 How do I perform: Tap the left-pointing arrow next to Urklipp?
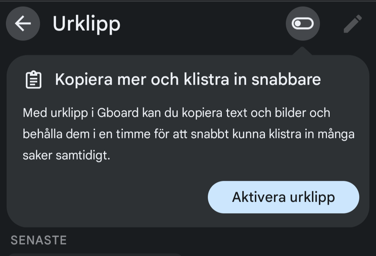pyautogui.click(x=23, y=24)
